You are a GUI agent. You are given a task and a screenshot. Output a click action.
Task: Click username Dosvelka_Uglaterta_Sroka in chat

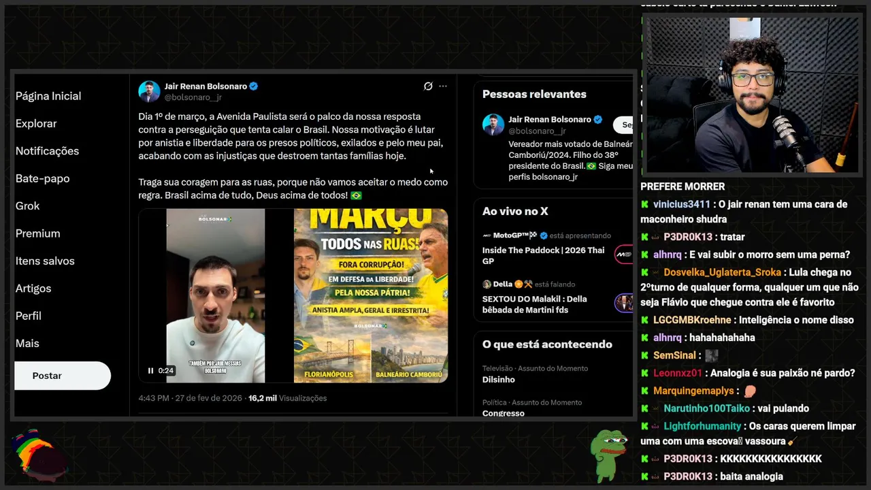pyautogui.click(x=723, y=272)
